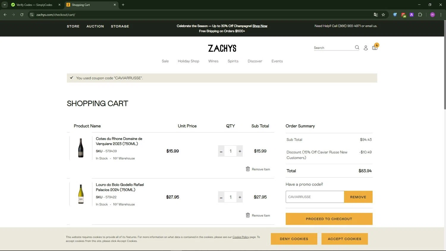Click the browser address bar URL
Screen dimensions: 446x251
[x=56, y=15]
